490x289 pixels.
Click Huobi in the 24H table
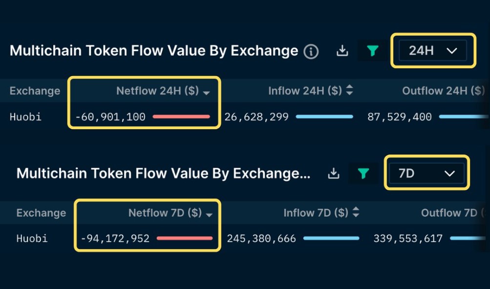(25, 117)
